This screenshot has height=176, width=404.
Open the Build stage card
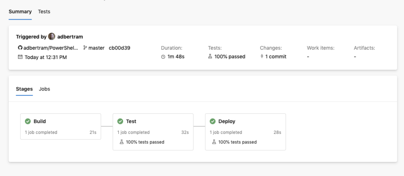(x=60, y=127)
